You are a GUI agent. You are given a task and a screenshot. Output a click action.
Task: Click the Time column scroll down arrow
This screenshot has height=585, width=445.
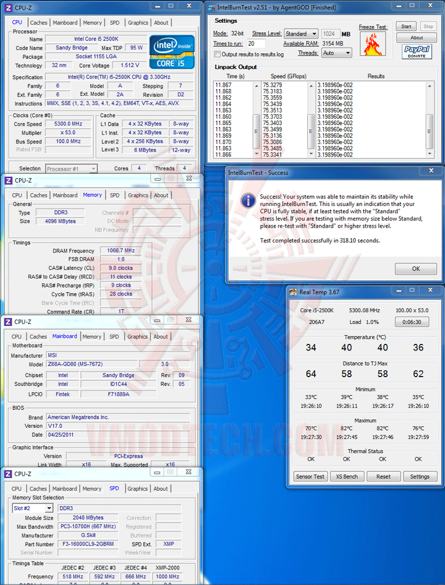(x=256, y=154)
